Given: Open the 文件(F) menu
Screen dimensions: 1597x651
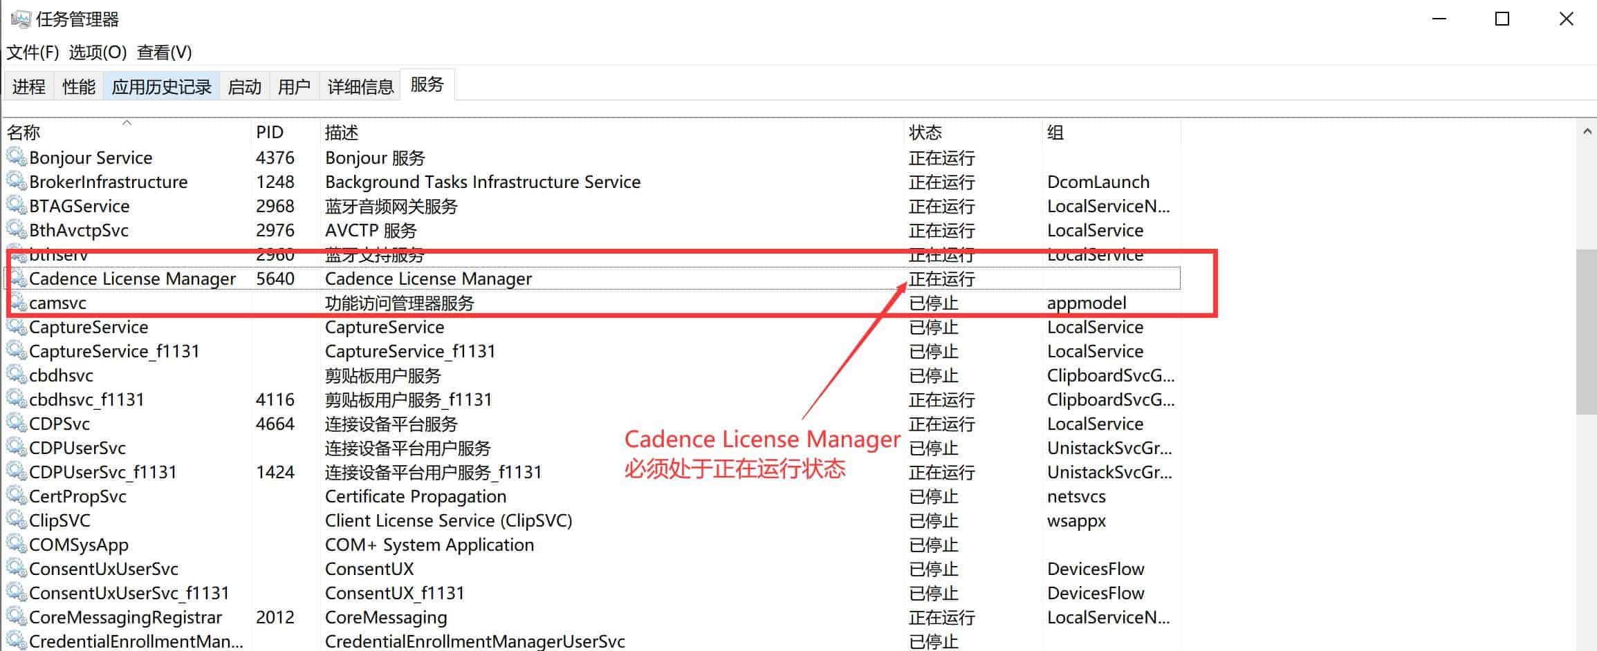Looking at the screenshot, I should 33,53.
